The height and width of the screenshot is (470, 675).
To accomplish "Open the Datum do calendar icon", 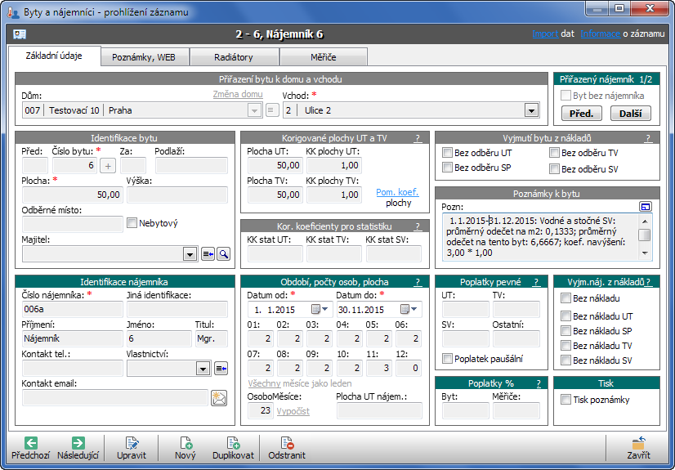I will [x=405, y=309].
